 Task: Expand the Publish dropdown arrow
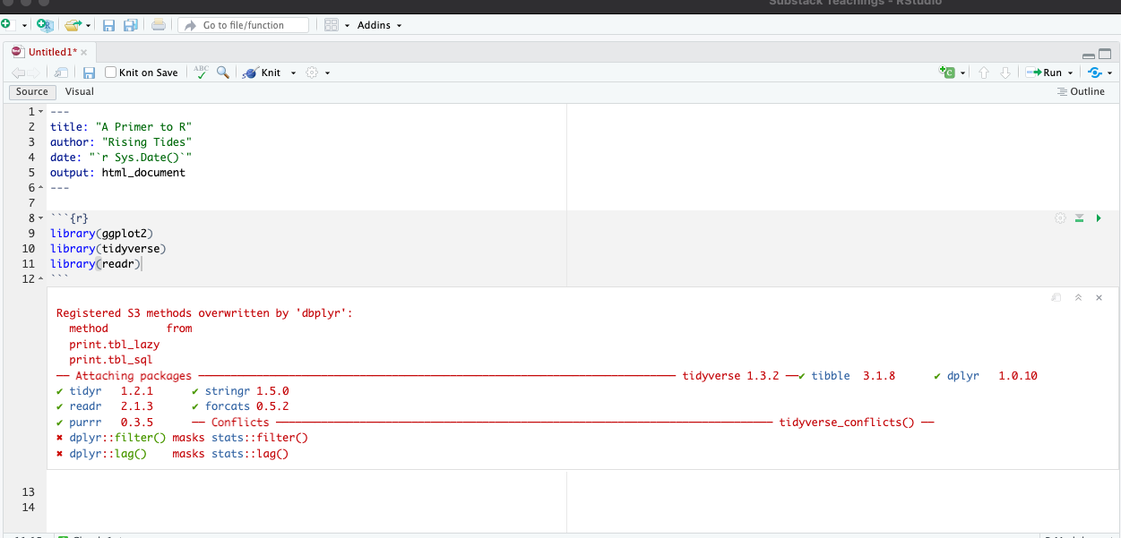pos(1109,73)
